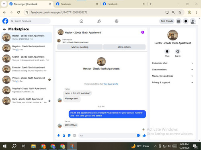
Task: Open the Facebook menu grid icon
Action: [x=178, y=21]
